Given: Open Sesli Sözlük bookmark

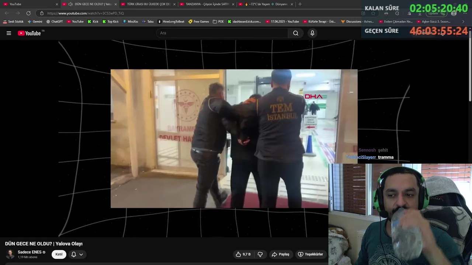Looking at the screenshot, I should [13, 22].
